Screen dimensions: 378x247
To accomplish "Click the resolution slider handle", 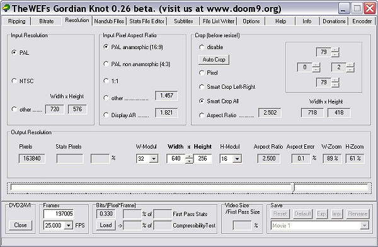I will (x=293, y=188).
